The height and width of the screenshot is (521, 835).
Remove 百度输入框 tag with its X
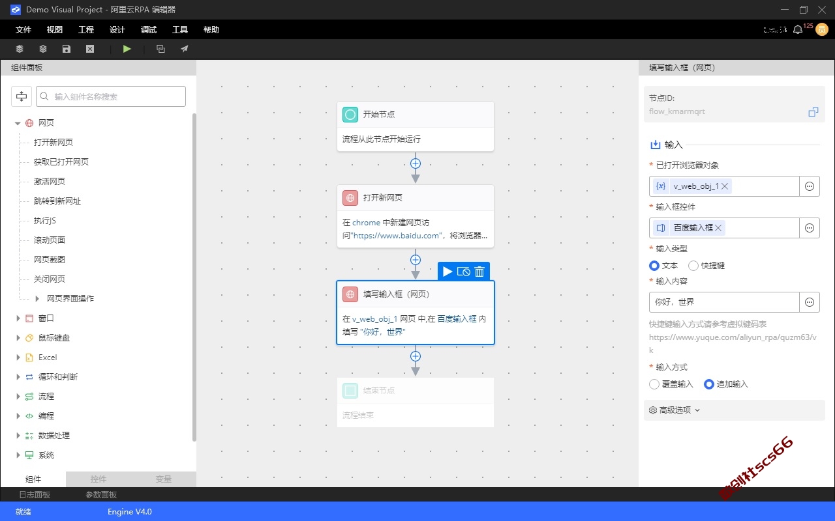(x=718, y=228)
